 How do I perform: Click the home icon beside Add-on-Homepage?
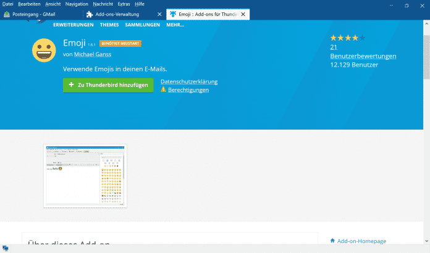[x=333, y=241]
